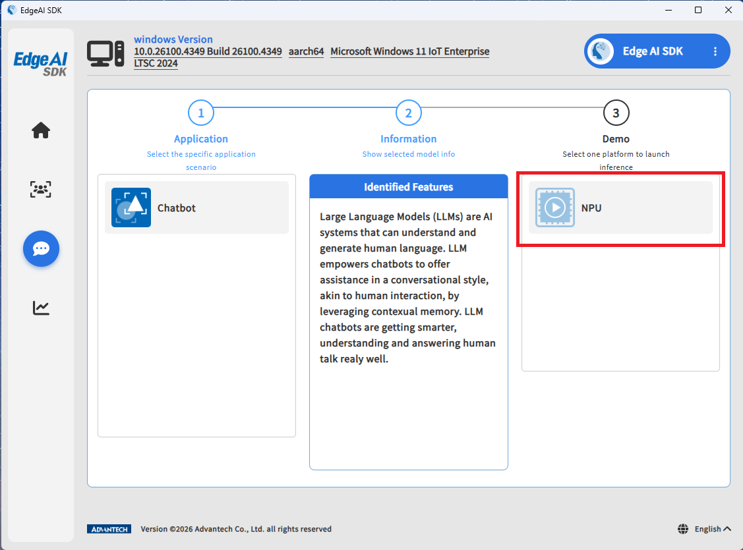This screenshot has height=550, width=743.
Task: Click the Advantech copyright version text
Action: point(236,529)
